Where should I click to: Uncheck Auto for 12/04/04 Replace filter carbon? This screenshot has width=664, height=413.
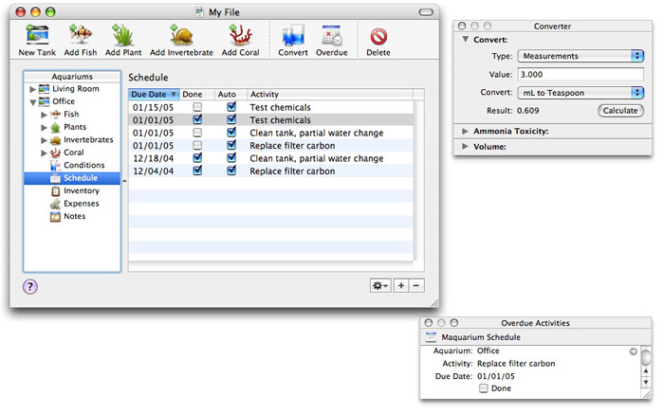click(x=231, y=171)
